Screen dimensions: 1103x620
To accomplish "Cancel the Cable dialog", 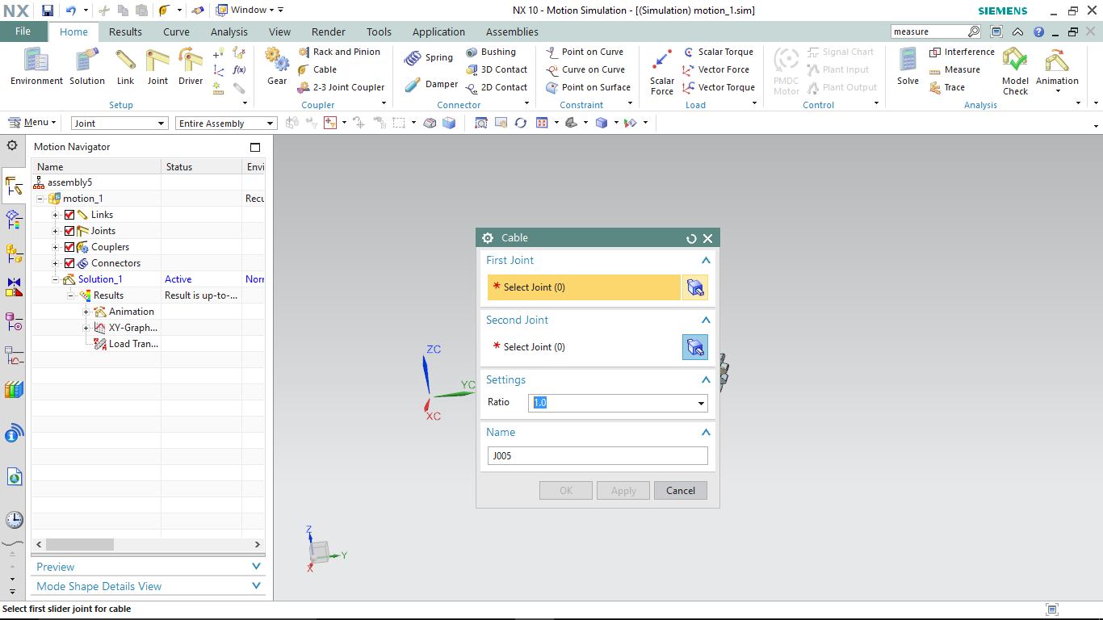I will tap(681, 491).
